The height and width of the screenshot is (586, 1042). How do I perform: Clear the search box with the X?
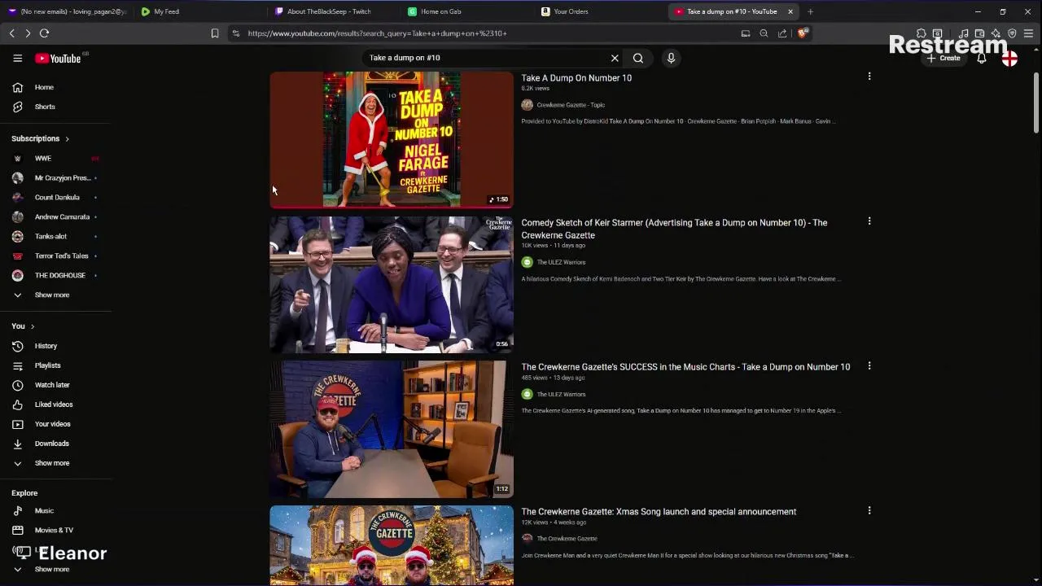[x=615, y=58]
